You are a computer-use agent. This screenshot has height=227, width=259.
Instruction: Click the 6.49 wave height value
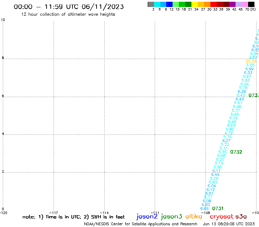(215, 175)
